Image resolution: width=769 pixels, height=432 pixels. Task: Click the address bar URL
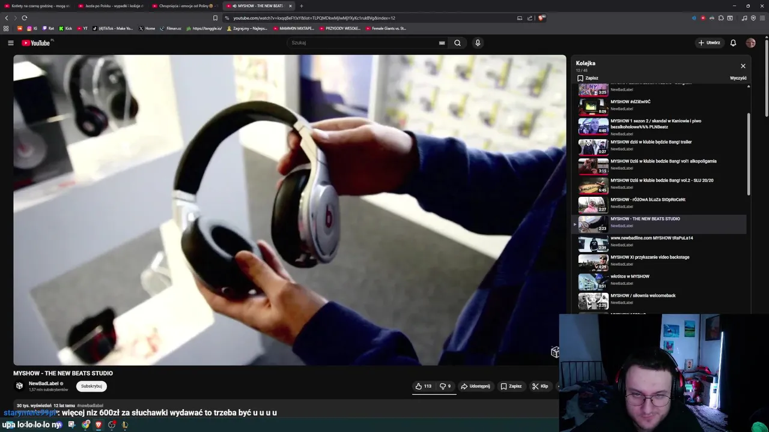point(314,18)
